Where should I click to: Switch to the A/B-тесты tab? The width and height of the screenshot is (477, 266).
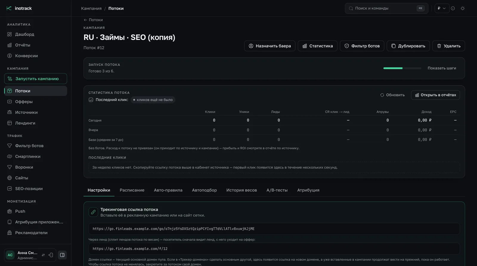[277, 190]
